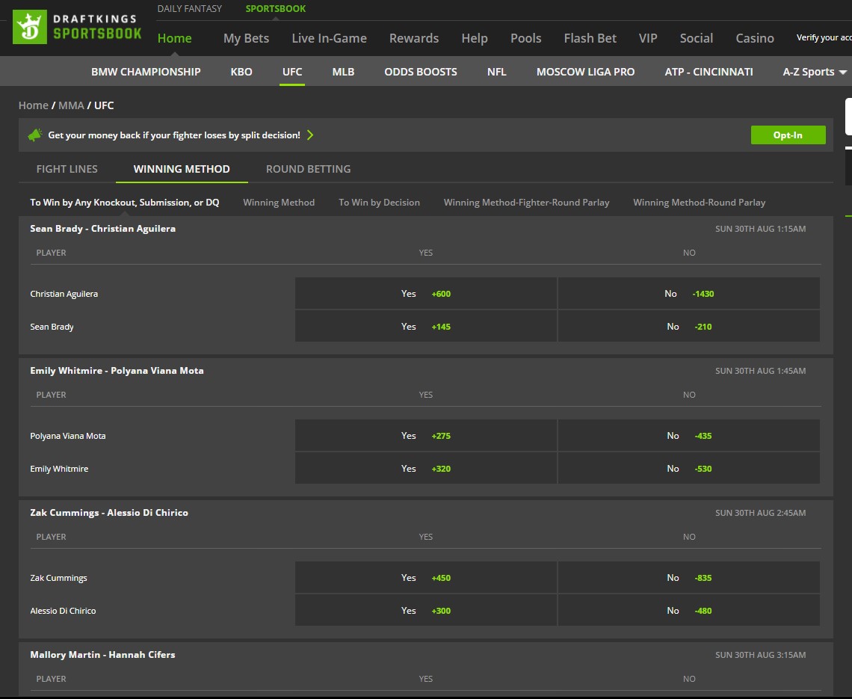
Task: Bet No -480 on Alessio Di Chirico
Action: click(x=689, y=610)
